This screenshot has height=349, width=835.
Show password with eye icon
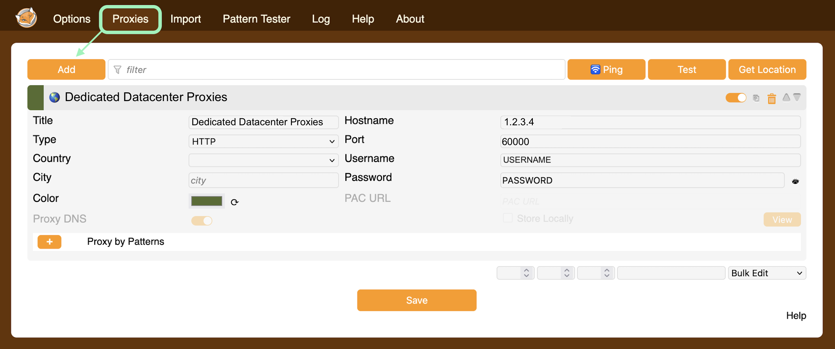click(795, 181)
